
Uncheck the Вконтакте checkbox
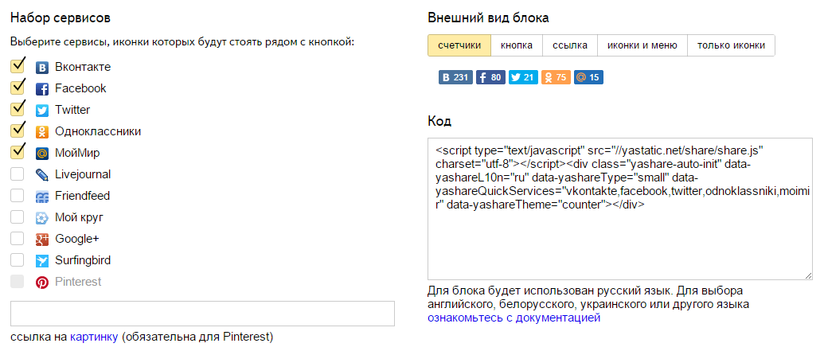tap(18, 66)
